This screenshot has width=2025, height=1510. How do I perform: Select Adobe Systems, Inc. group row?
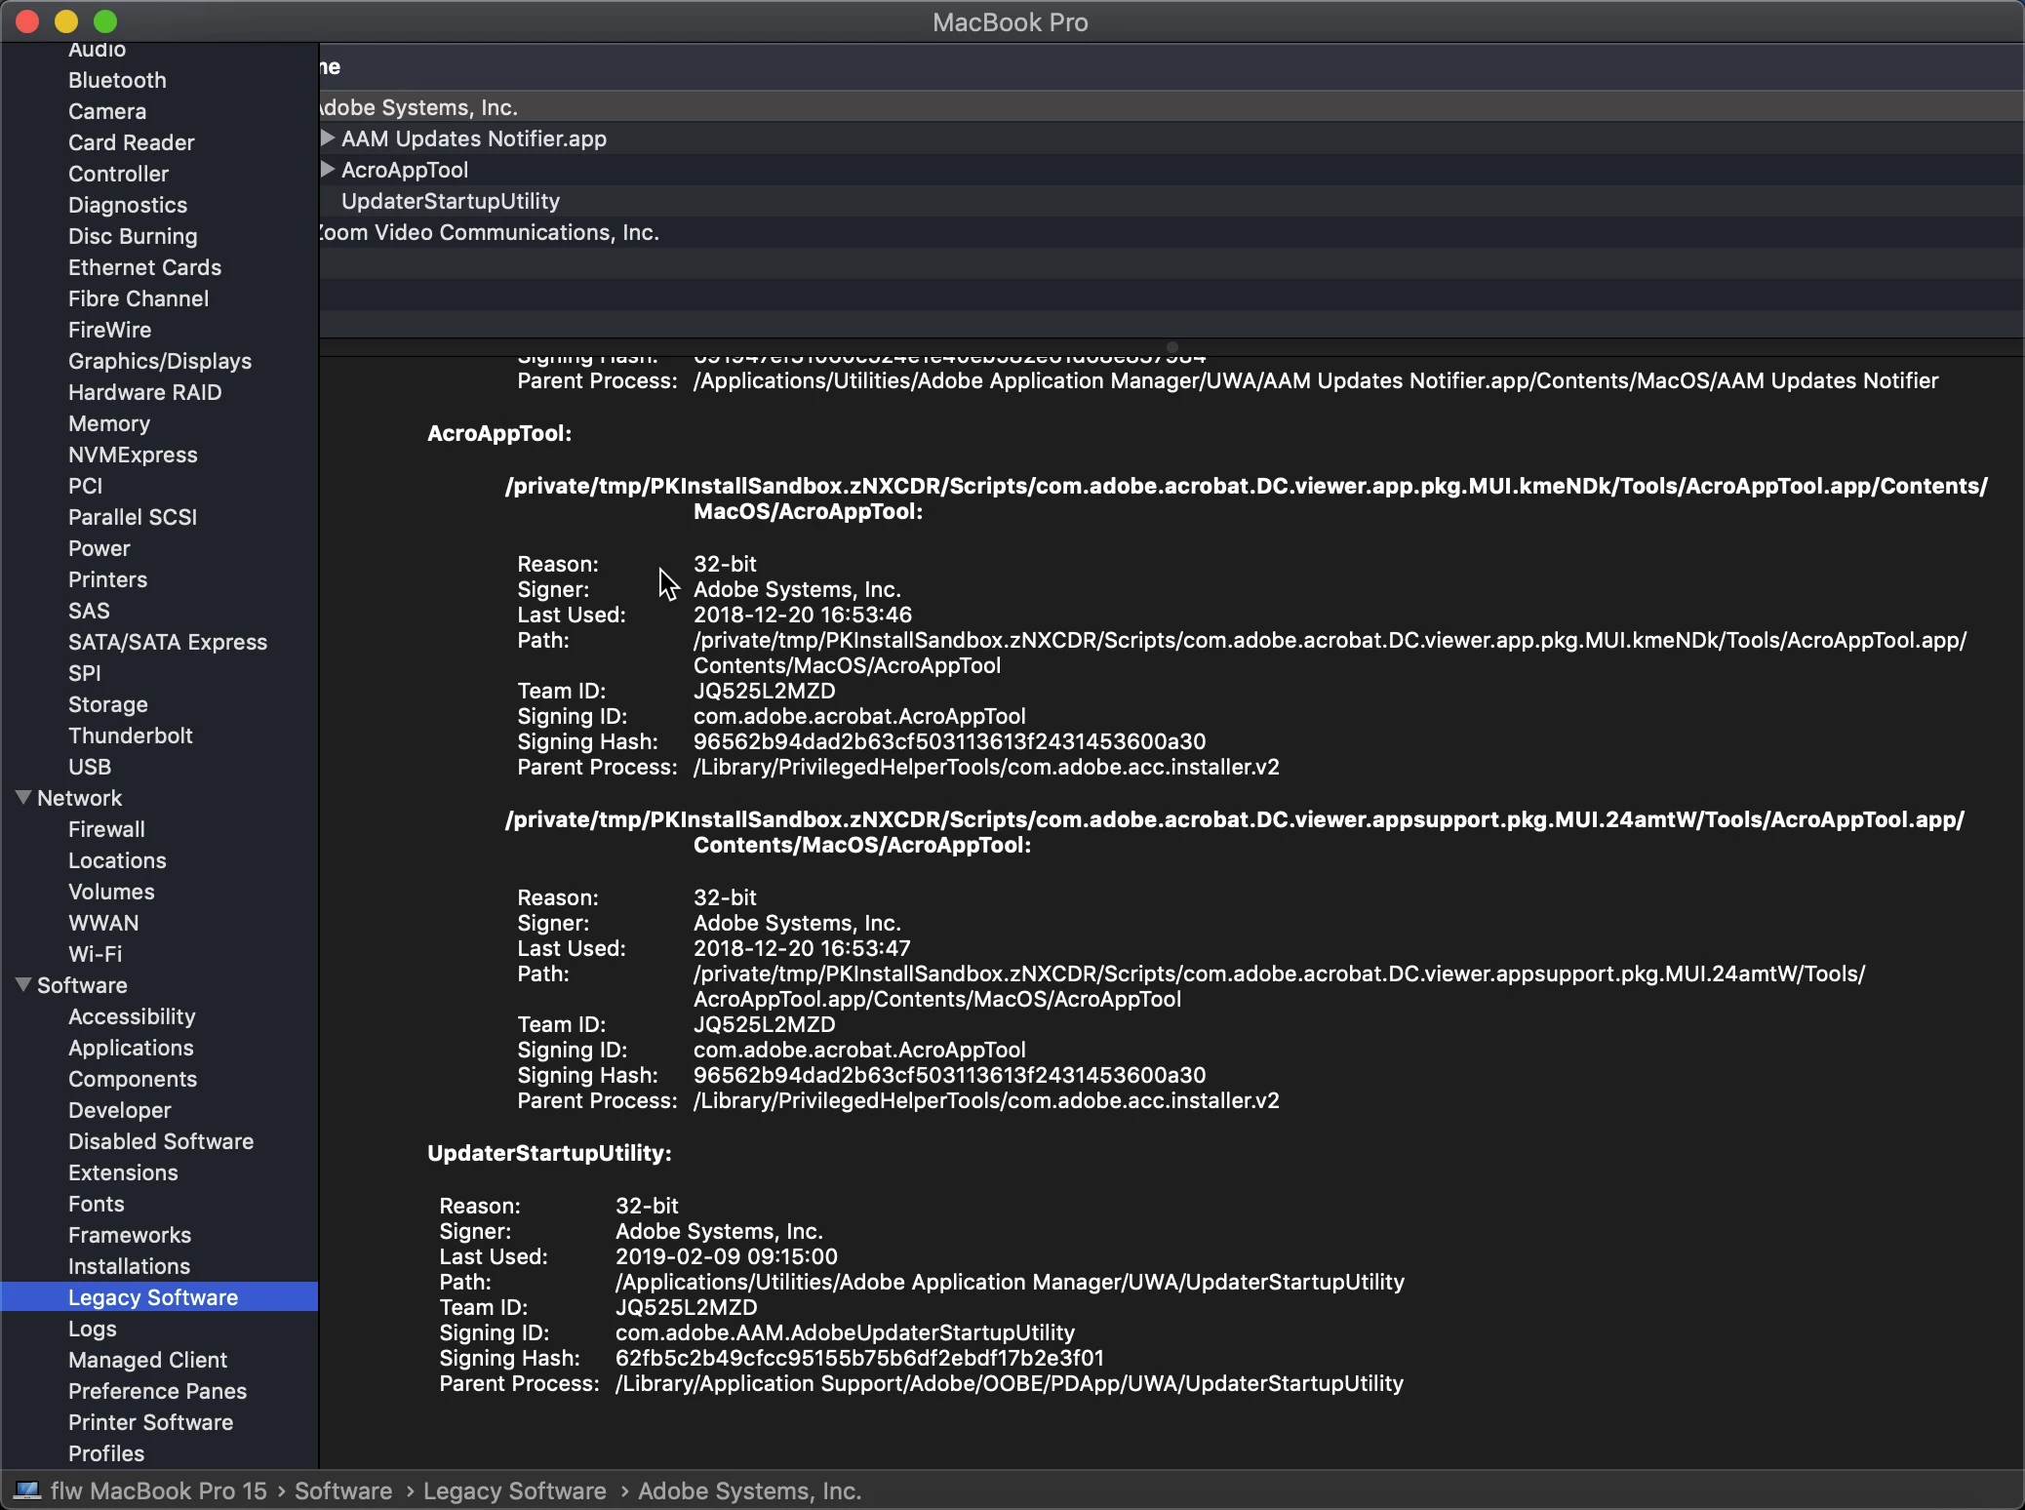421,107
